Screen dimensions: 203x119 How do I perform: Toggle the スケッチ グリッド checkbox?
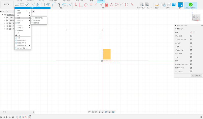(x=191, y=39)
